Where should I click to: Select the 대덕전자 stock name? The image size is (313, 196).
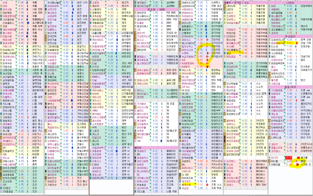[142, 13]
